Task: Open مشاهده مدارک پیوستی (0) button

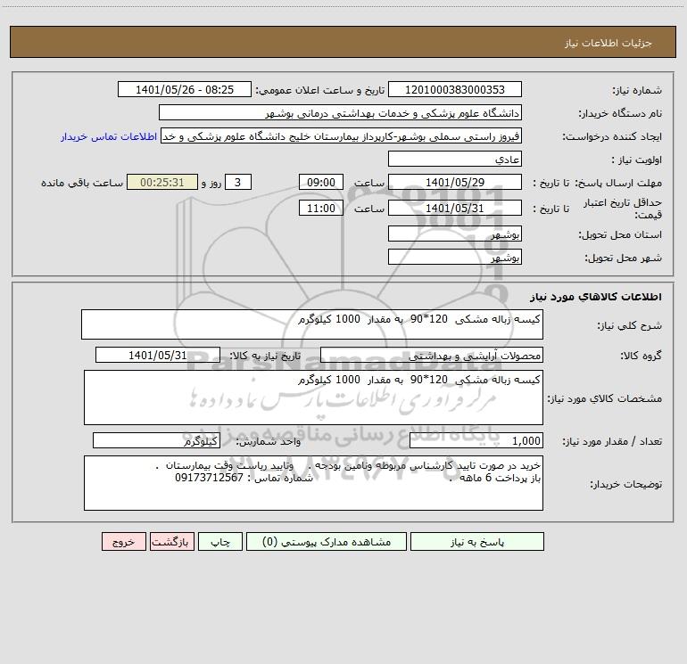Action: [x=327, y=541]
